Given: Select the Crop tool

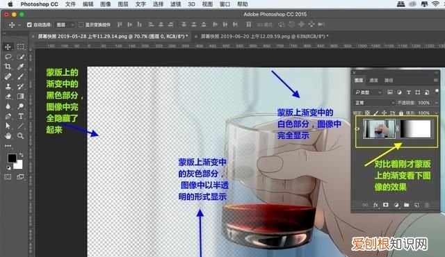Looking at the screenshot, I should pyautogui.click(x=8, y=67).
